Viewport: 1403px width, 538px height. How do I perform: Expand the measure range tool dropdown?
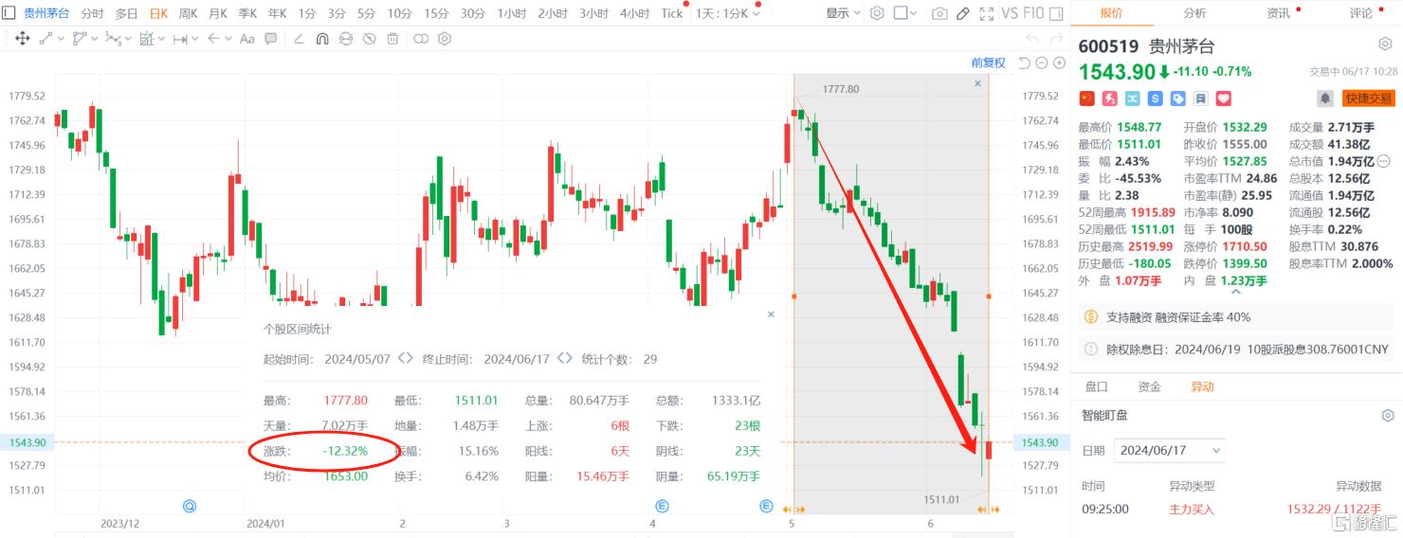pos(195,39)
